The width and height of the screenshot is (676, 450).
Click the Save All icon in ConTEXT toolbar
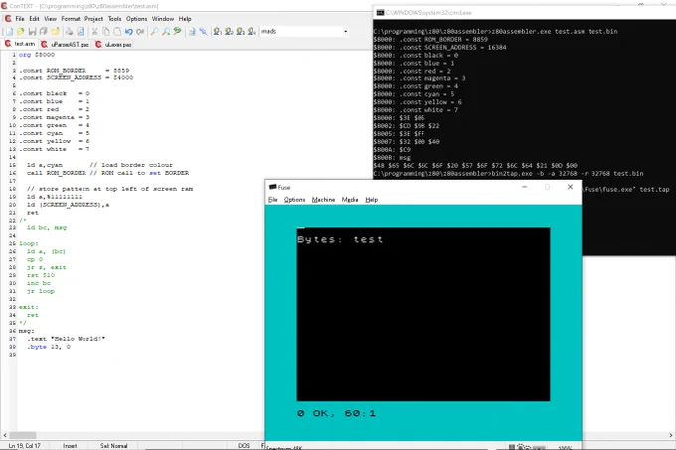point(43,32)
